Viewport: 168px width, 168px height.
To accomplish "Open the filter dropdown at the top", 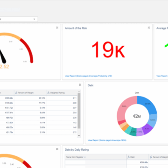I will point(19,19).
